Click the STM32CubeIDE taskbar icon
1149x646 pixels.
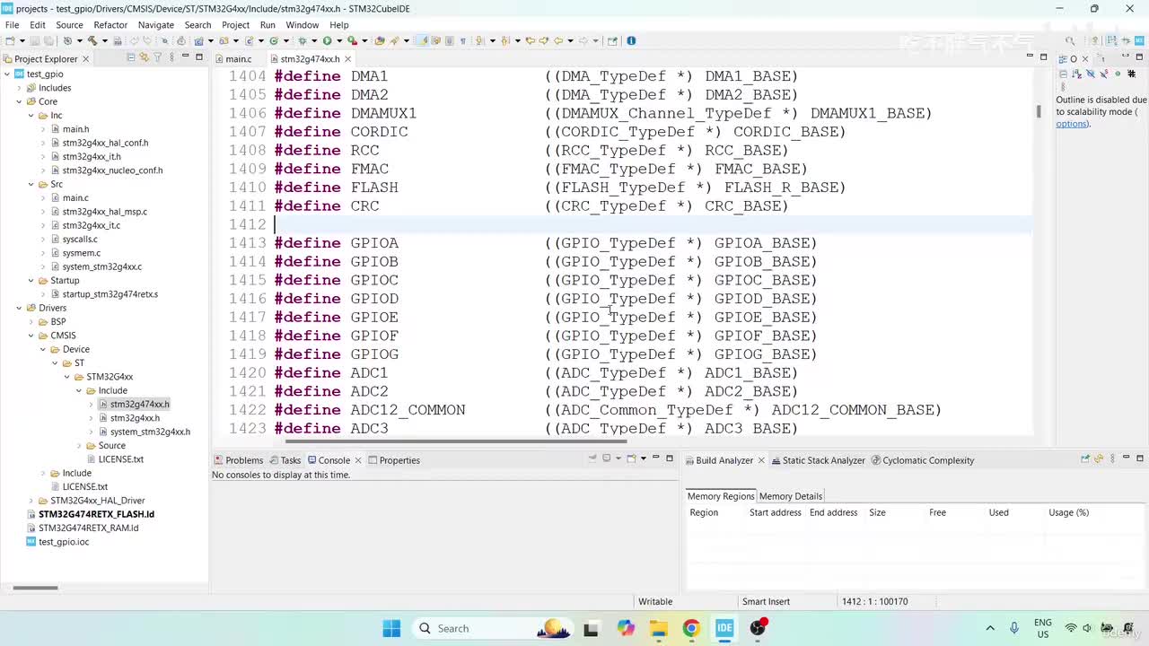point(724,628)
